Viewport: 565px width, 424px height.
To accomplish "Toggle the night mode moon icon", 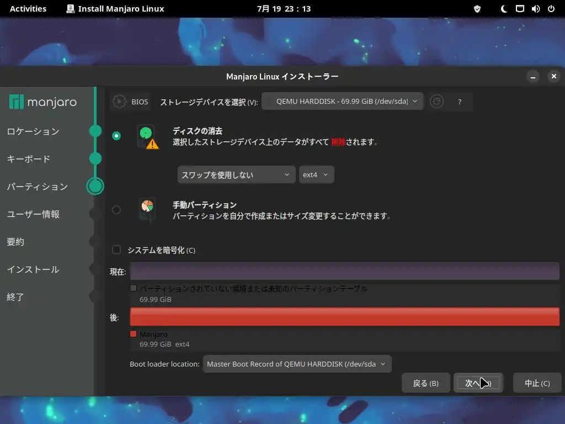I will (x=504, y=9).
